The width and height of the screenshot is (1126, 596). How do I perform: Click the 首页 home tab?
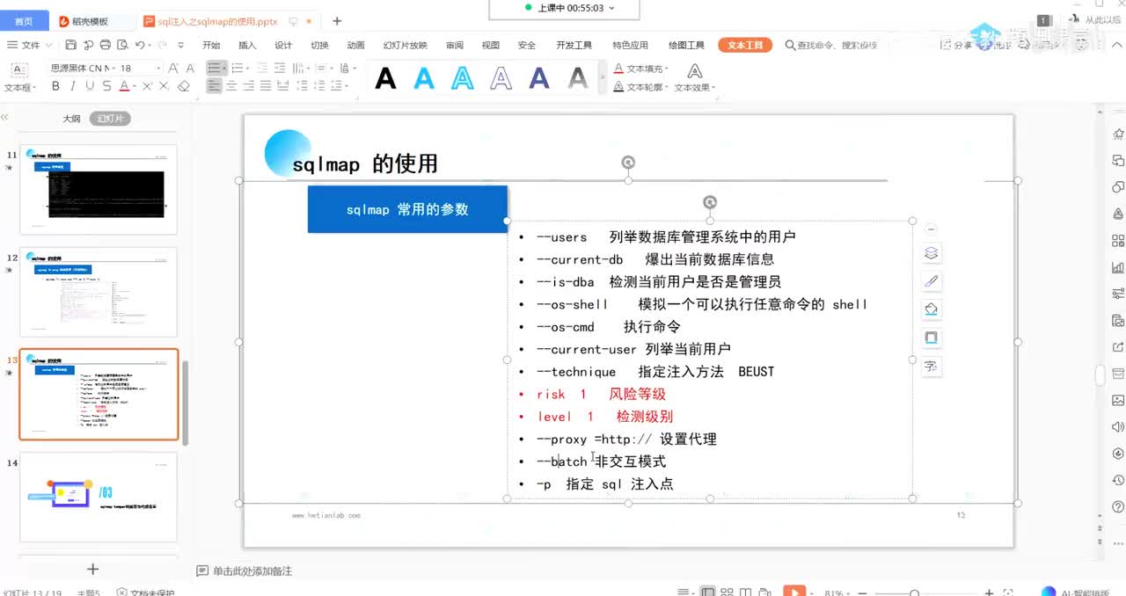point(25,21)
